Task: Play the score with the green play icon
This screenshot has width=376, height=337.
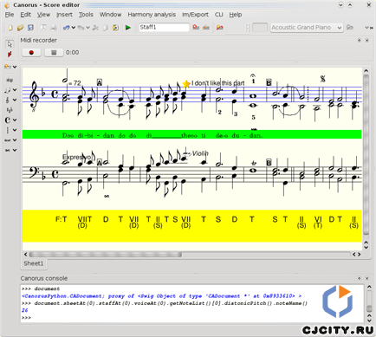Action: click(128, 28)
